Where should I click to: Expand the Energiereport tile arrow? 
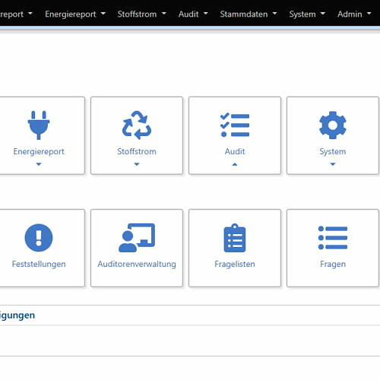point(39,164)
